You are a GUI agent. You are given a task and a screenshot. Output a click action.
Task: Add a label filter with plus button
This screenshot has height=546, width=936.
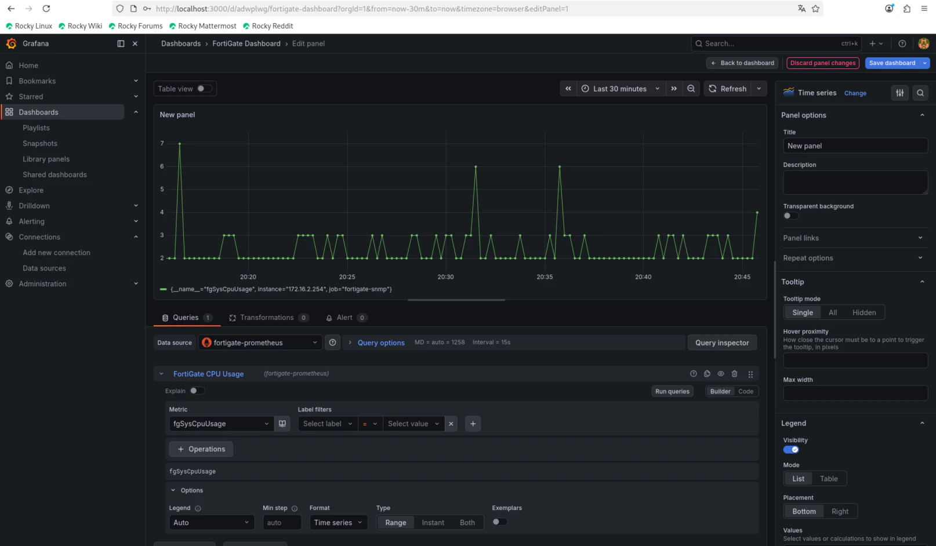click(473, 424)
